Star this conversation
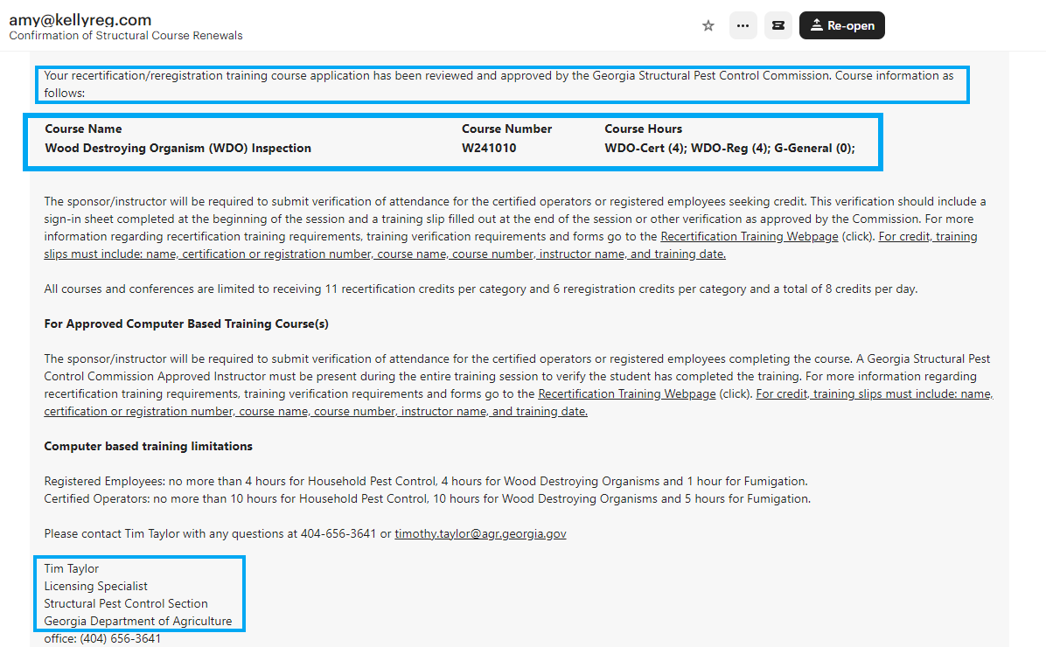This screenshot has height=647, width=1046. [708, 25]
